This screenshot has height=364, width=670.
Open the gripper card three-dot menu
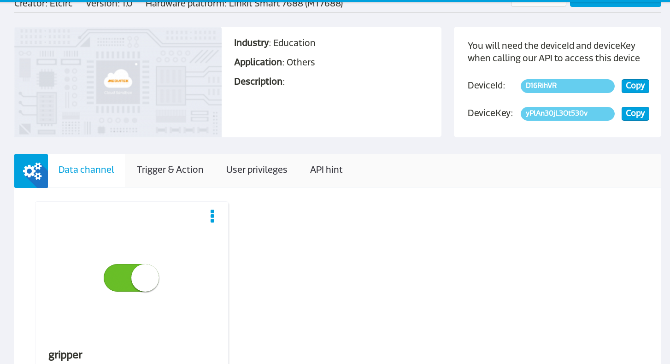212,216
